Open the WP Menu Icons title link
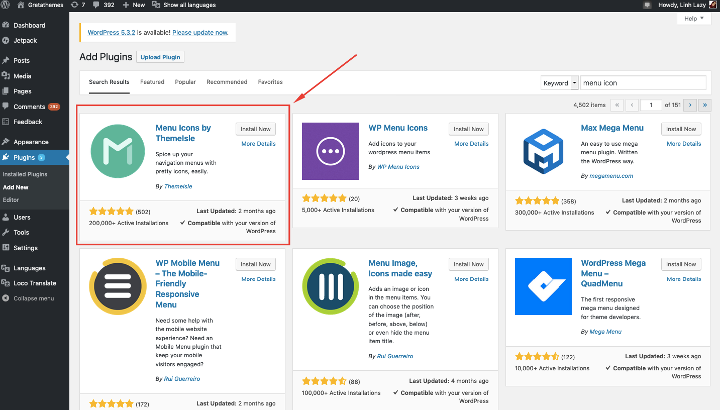Viewport: 720px width, 410px height. tap(398, 128)
